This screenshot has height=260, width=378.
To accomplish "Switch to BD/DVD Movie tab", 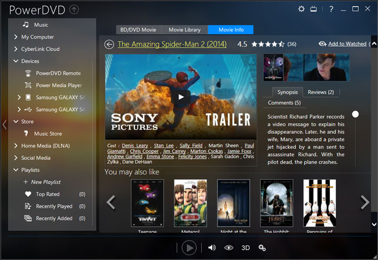I will click(138, 30).
